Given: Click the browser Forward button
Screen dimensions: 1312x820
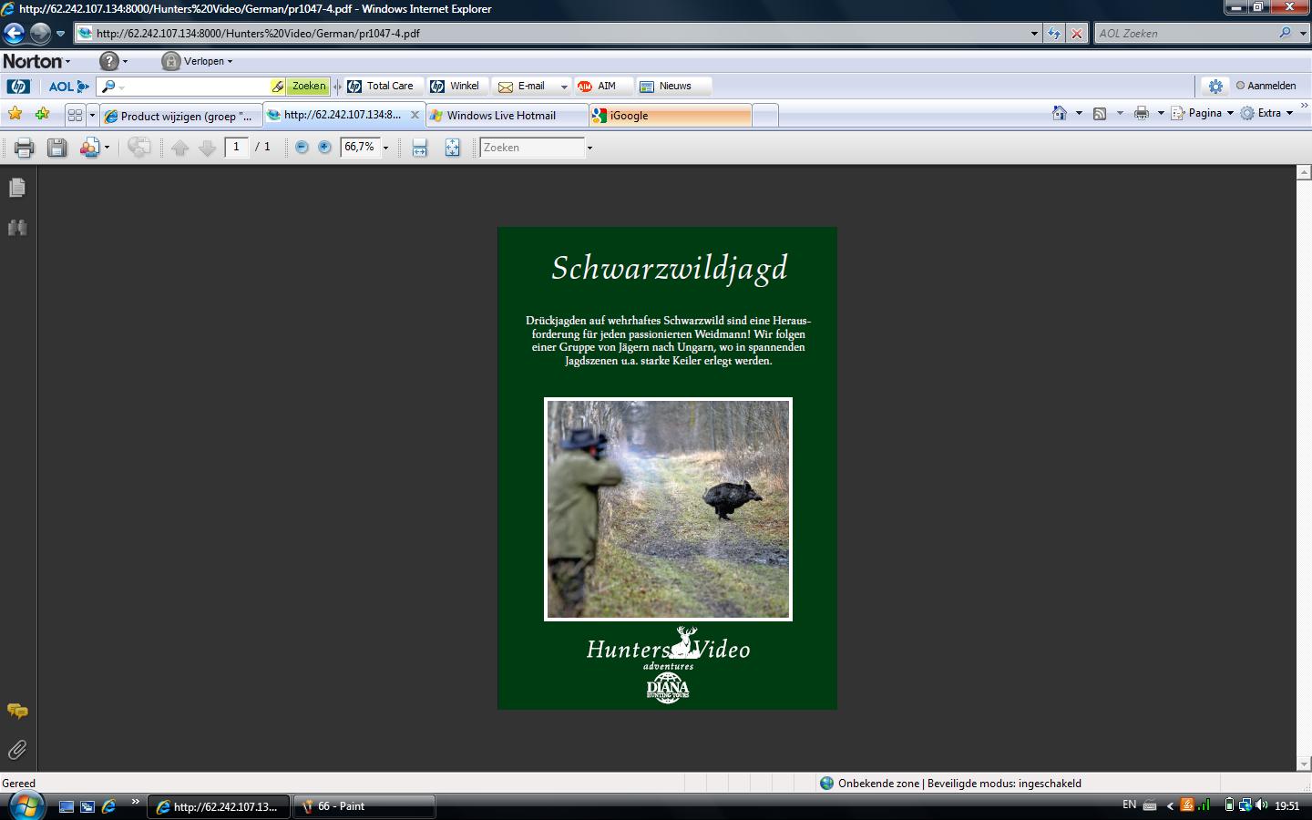Looking at the screenshot, I should point(40,34).
